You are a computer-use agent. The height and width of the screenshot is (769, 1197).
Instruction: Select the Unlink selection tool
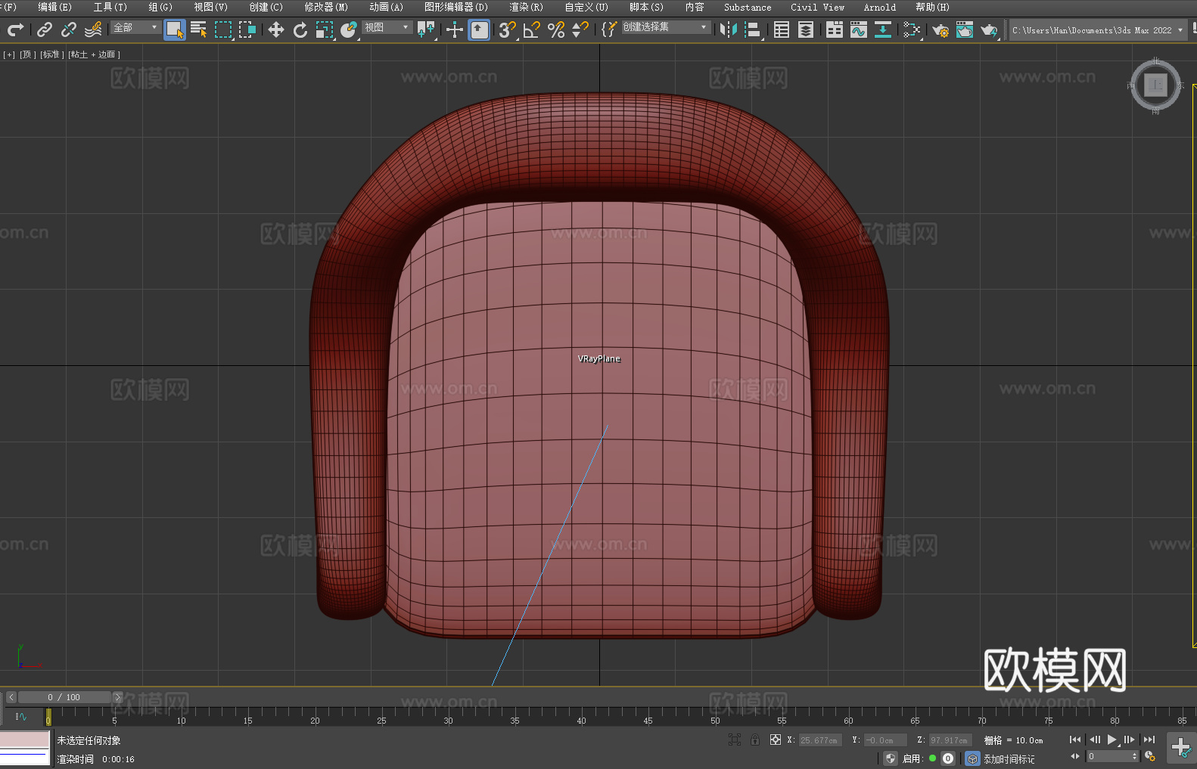click(69, 29)
